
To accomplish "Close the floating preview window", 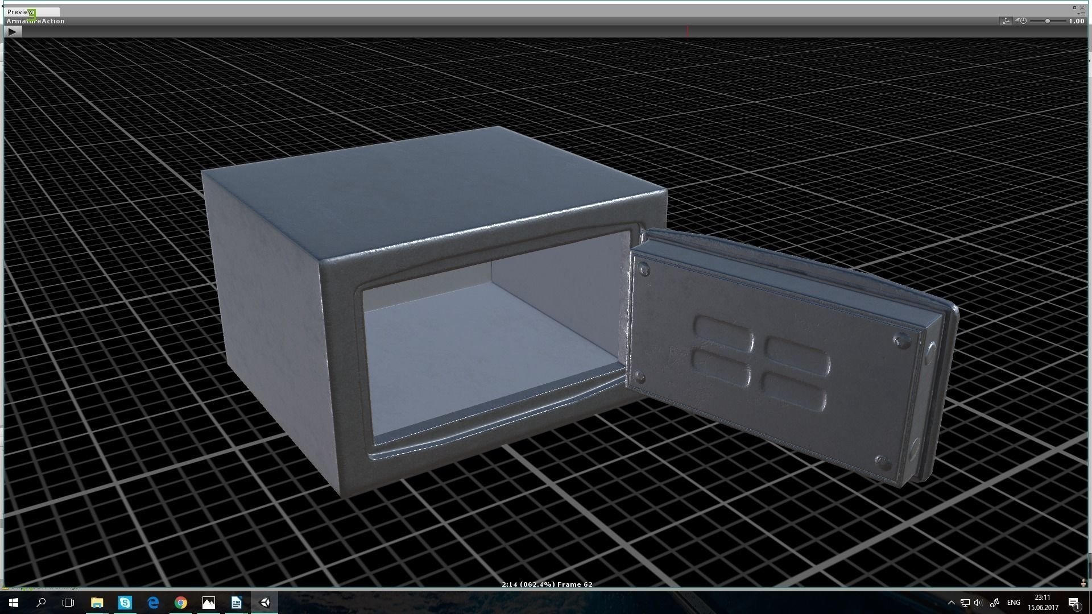I will (1082, 7).
